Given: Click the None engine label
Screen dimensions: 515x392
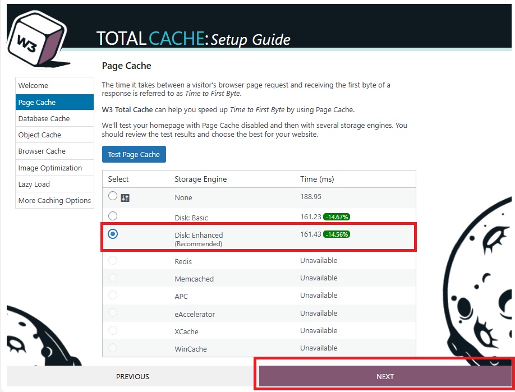Looking at the screenshot, I should point(183,197).
